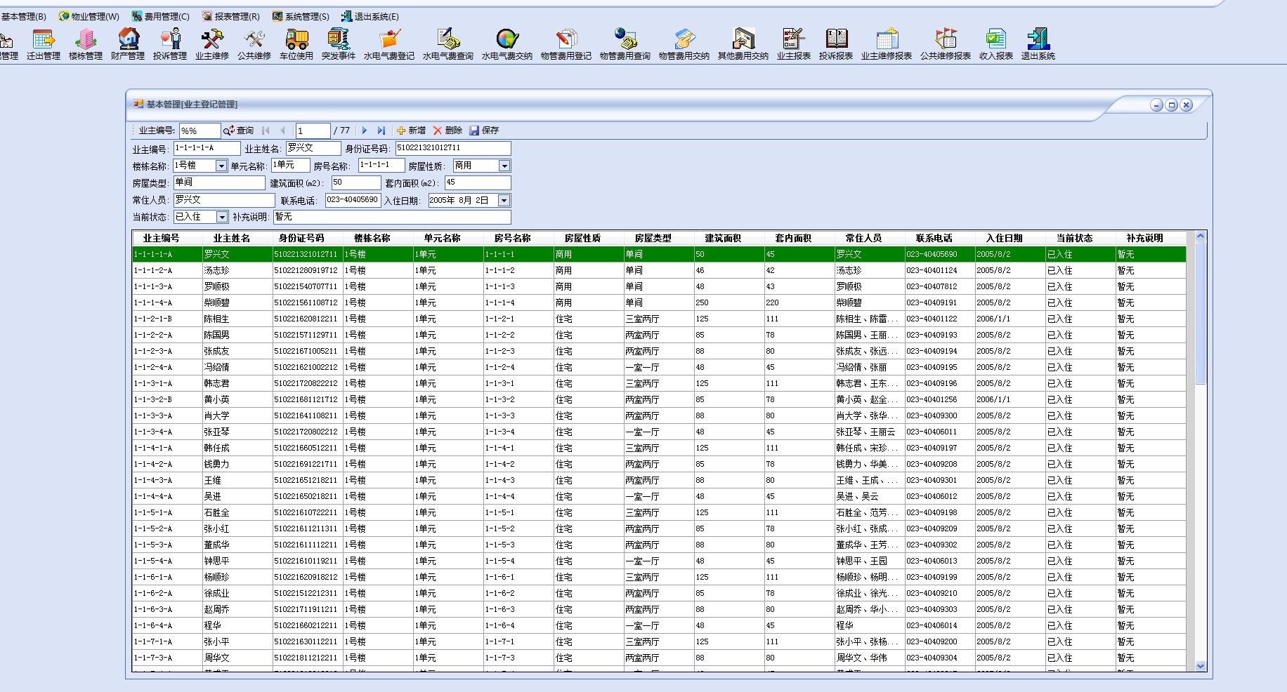
Task: Expand the 楼栋名称 dropdown
Action: [221, 166]
